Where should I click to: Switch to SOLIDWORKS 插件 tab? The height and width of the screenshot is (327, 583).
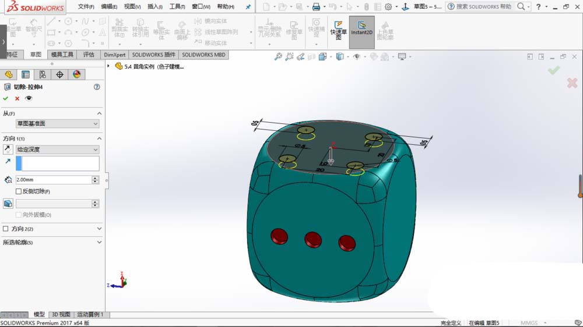pos(153,55)
